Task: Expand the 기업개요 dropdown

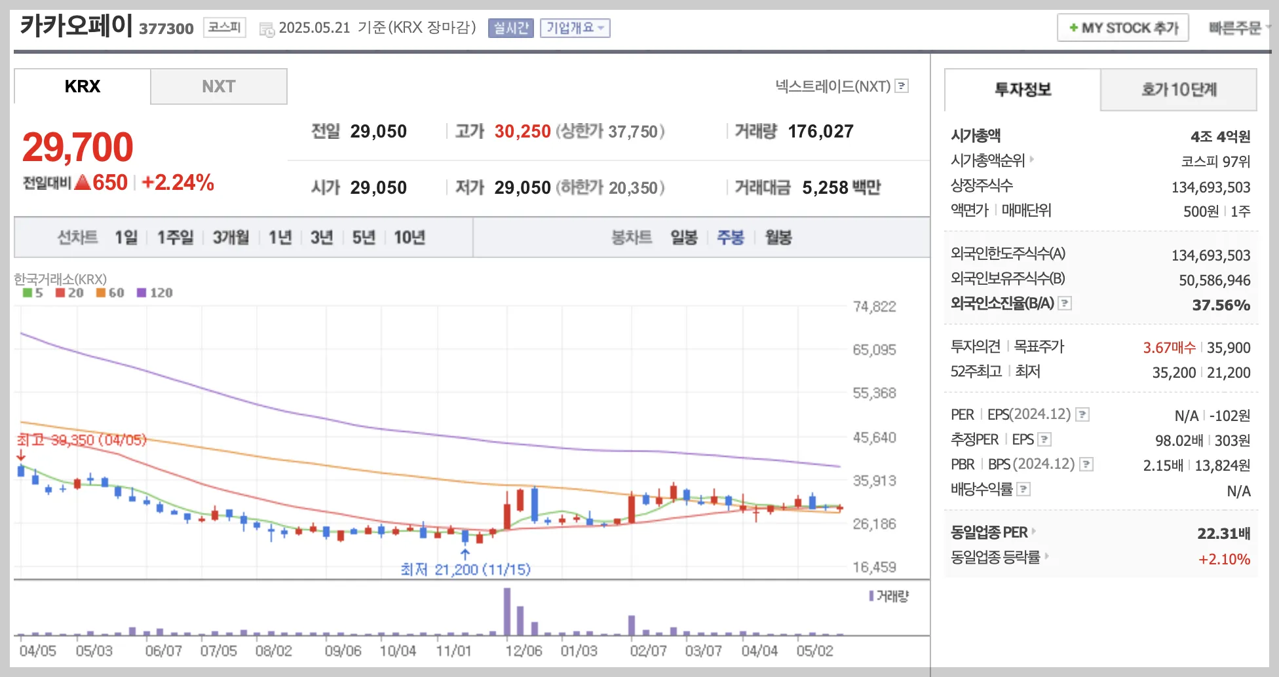Action: click(575, 27)
